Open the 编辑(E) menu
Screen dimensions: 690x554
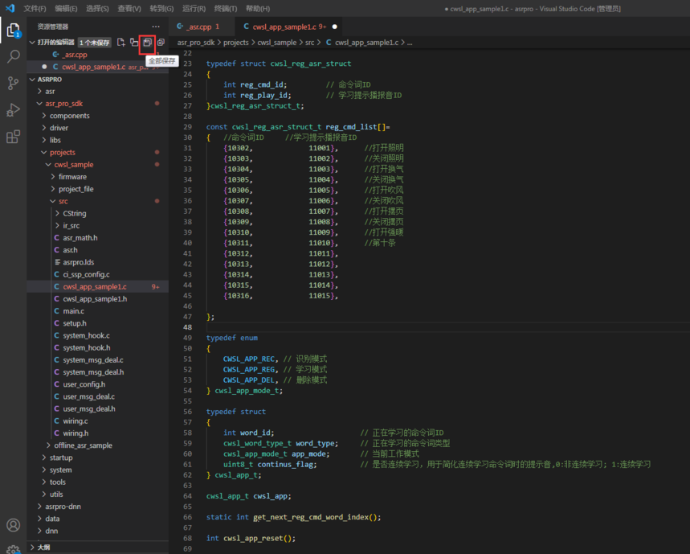tap(66, 8)
